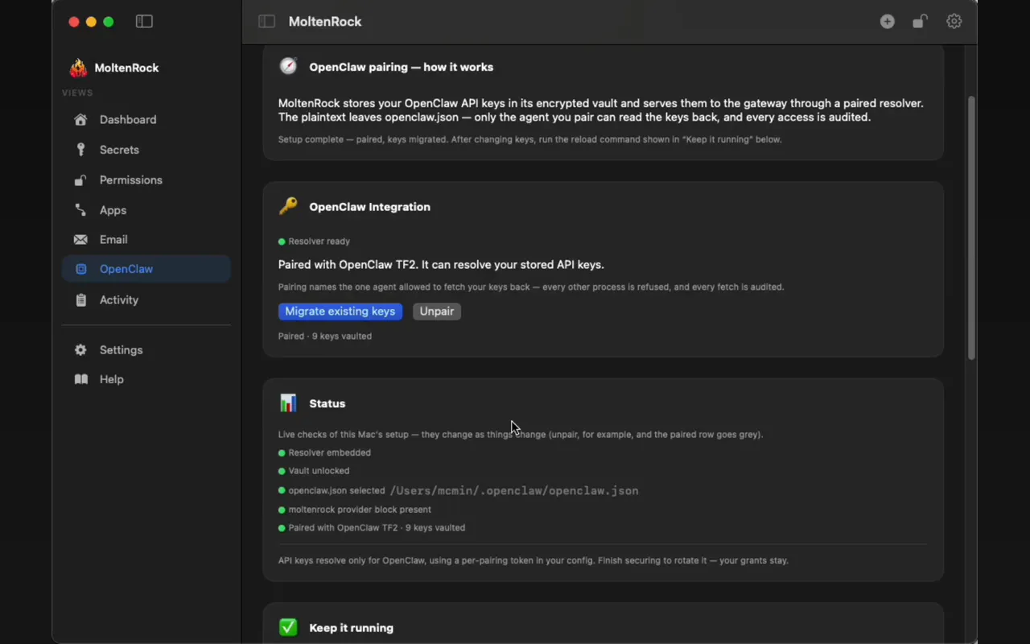Click the 'moltenrock provider block present' status line
1030x644 pixels.
360,510
